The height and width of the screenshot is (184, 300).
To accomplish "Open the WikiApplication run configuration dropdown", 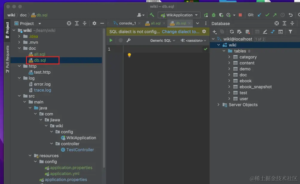I will point(179,15).
